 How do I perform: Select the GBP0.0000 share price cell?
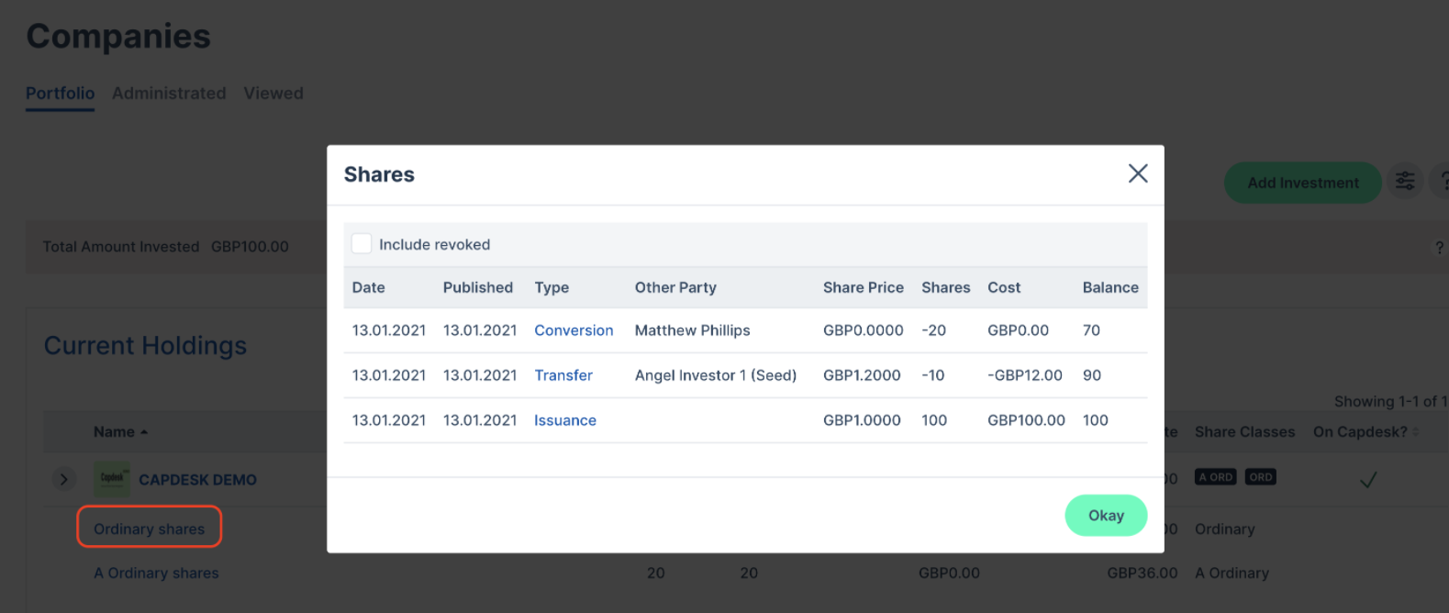click(864, 330)
